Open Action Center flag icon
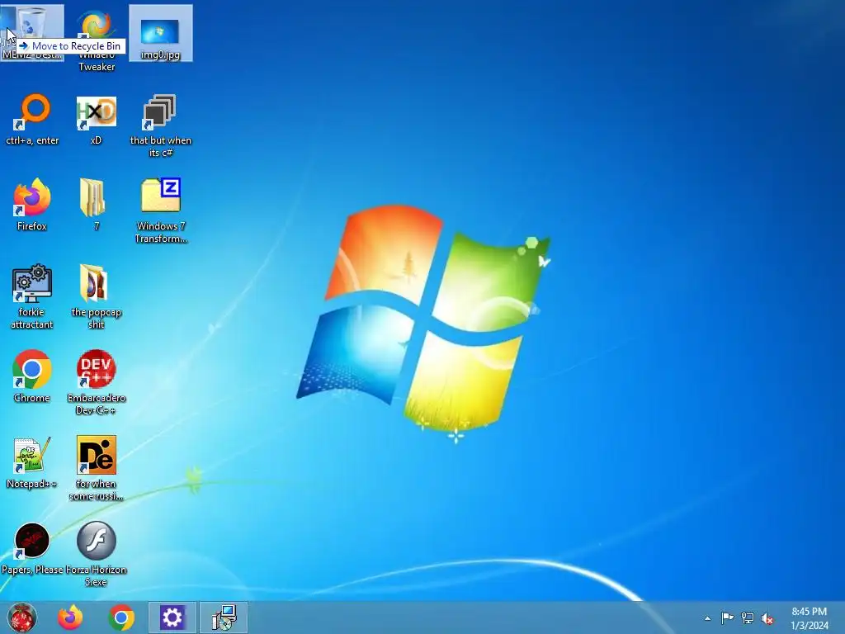845x634 pixels. [x=727, y=618]
